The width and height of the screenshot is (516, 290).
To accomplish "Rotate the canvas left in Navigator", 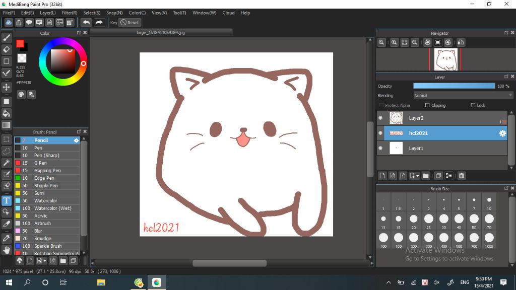I will coord(427,42).
